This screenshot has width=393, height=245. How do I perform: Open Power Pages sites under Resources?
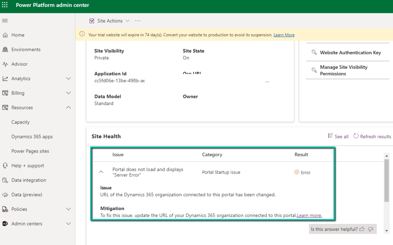(x=30, y=151)
